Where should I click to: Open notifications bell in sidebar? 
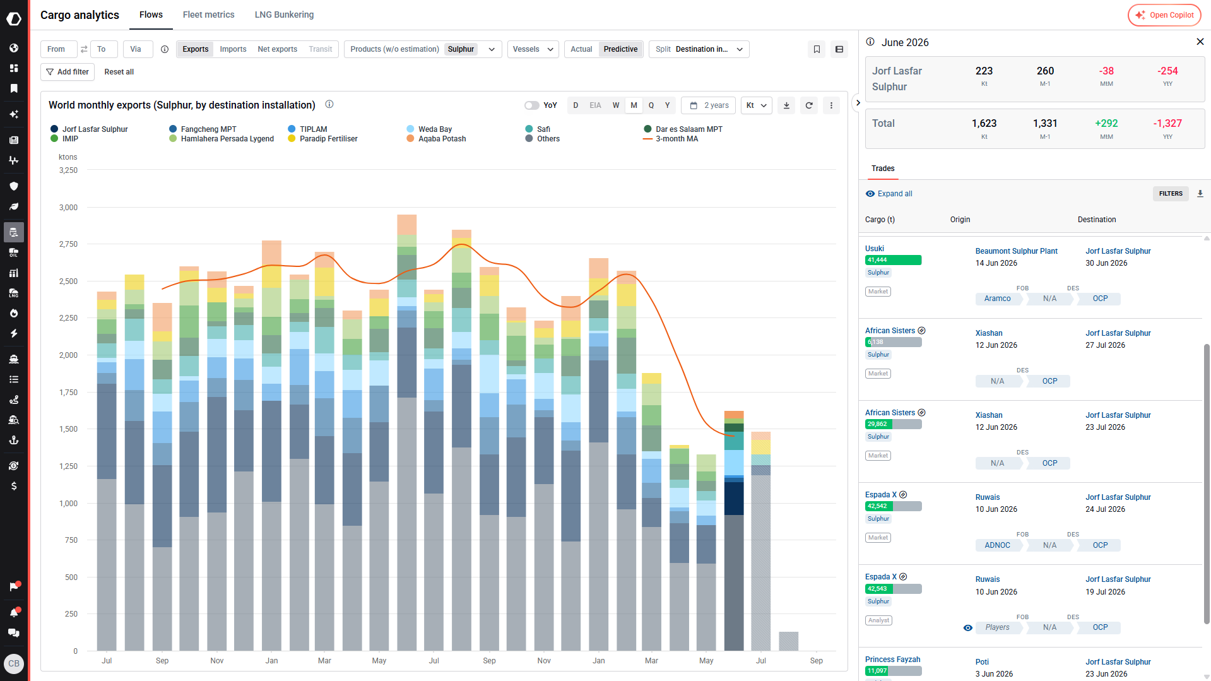click(14, 612)
